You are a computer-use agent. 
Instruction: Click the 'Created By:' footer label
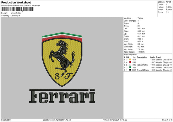(6, 120)
